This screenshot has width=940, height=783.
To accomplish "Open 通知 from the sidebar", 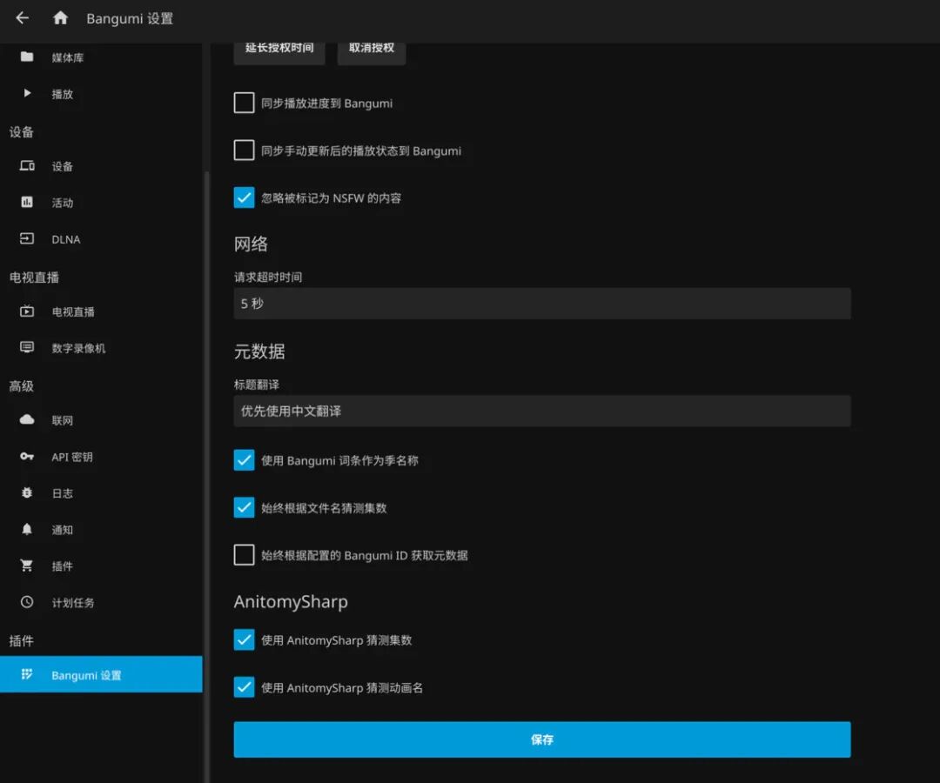I will 101,530.
